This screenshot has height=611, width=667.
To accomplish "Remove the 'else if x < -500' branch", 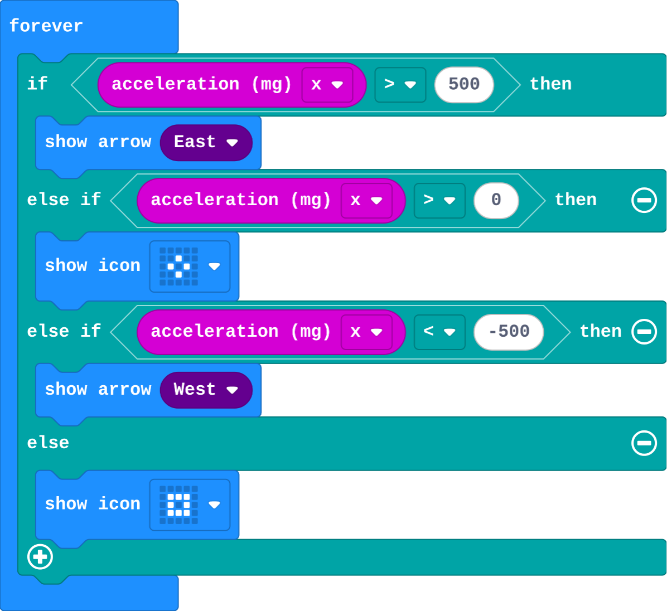I will click(644, 332).
